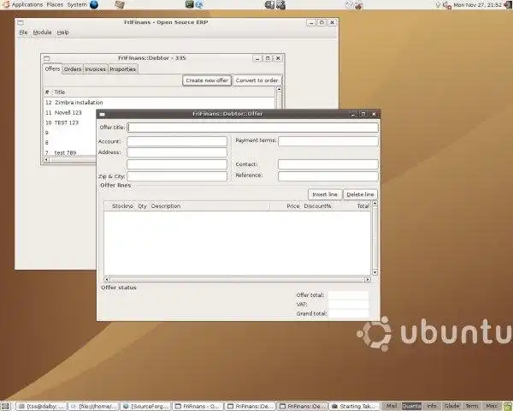
Task: Click the clock showing Mon Nov 27
Action: [x=477, y=5]
